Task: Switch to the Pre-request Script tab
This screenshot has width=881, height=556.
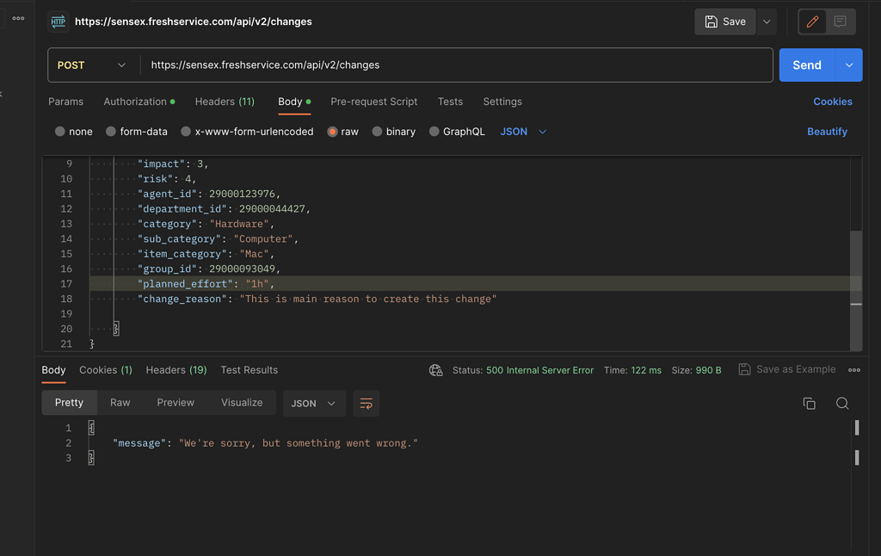Action: coord(373,102)
